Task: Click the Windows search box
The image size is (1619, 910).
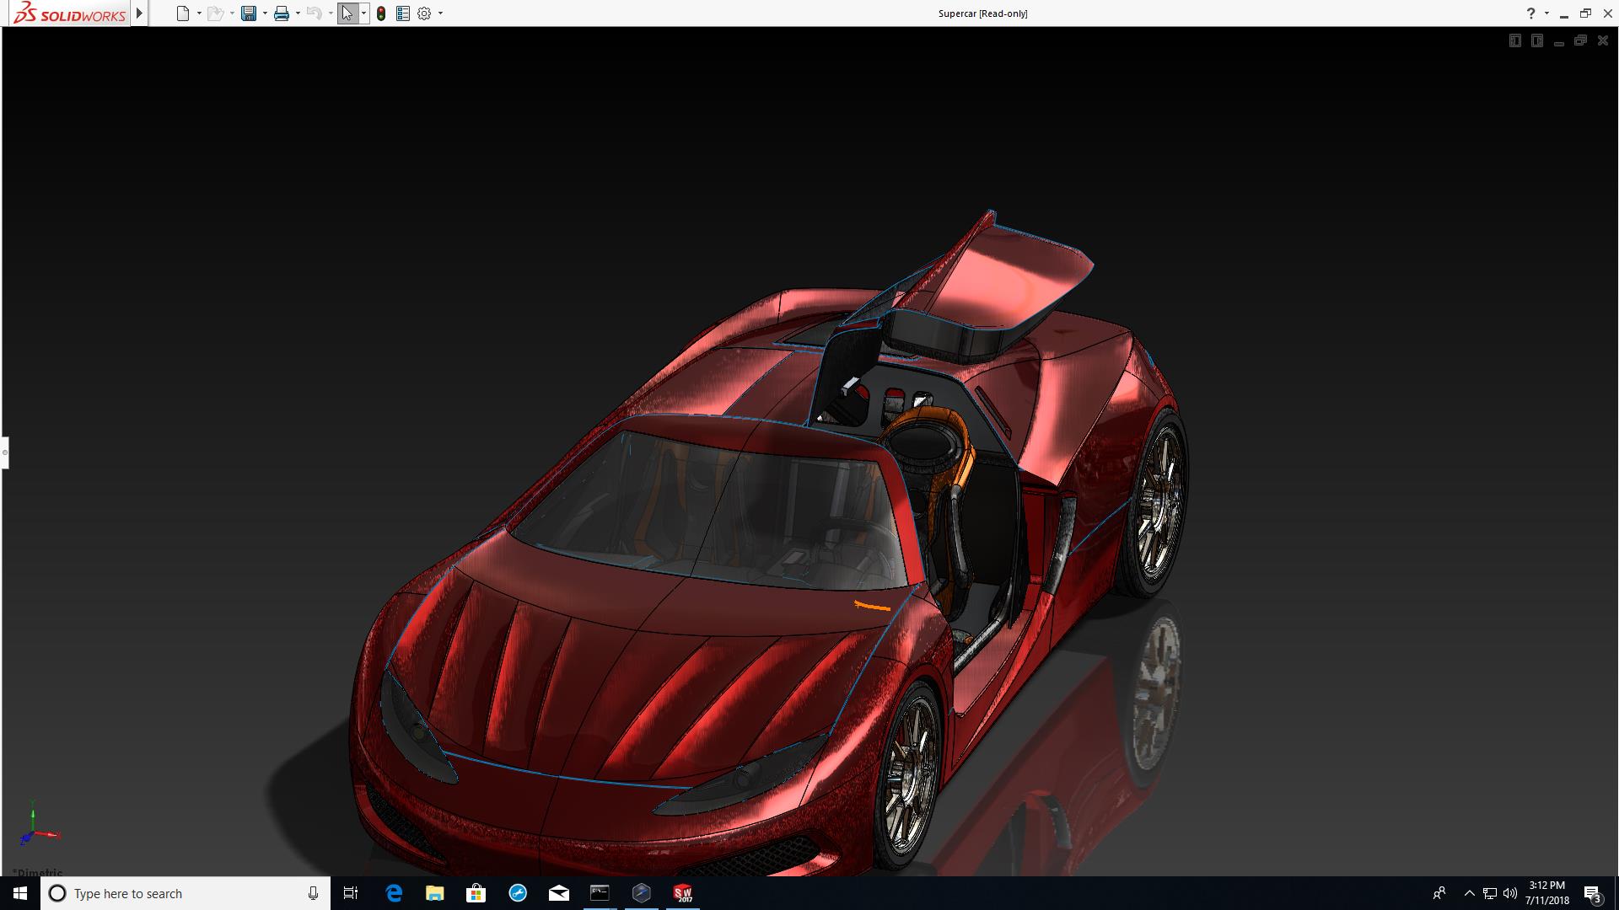Action: click(184, 893)
